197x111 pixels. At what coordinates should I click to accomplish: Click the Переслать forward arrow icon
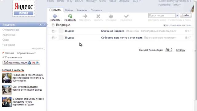(85, 16)
